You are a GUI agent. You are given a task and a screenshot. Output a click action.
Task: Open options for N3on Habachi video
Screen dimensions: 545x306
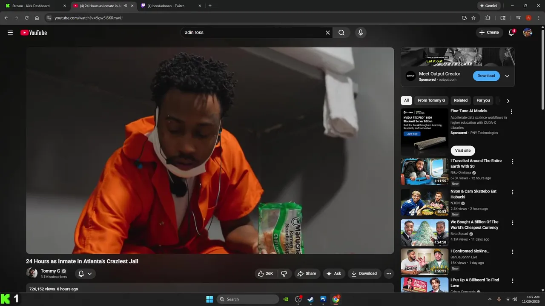coord(512,192)
